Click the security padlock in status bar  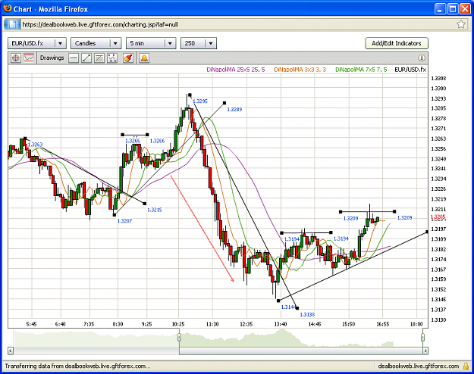tap(466, 366)
